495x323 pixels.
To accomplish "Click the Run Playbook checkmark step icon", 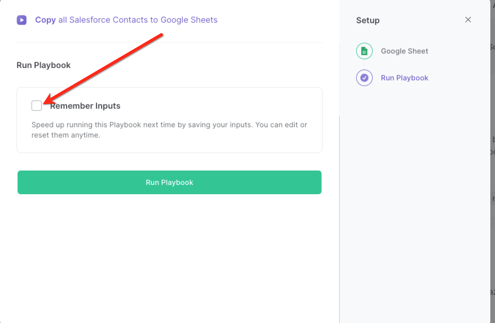I will [364, 78].
